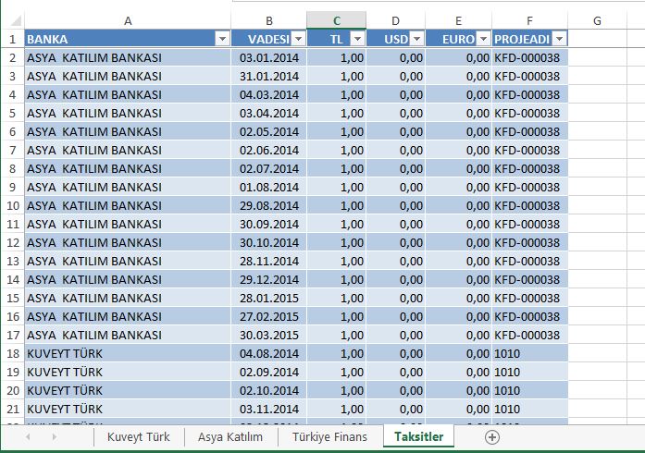Select row 21 header

tap(12, 409)
